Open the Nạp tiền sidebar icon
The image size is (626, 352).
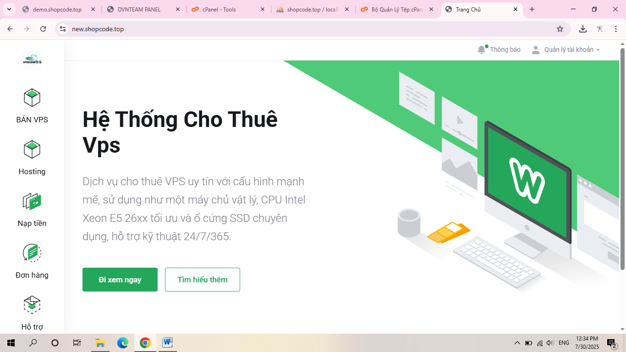tap(32, 201)
